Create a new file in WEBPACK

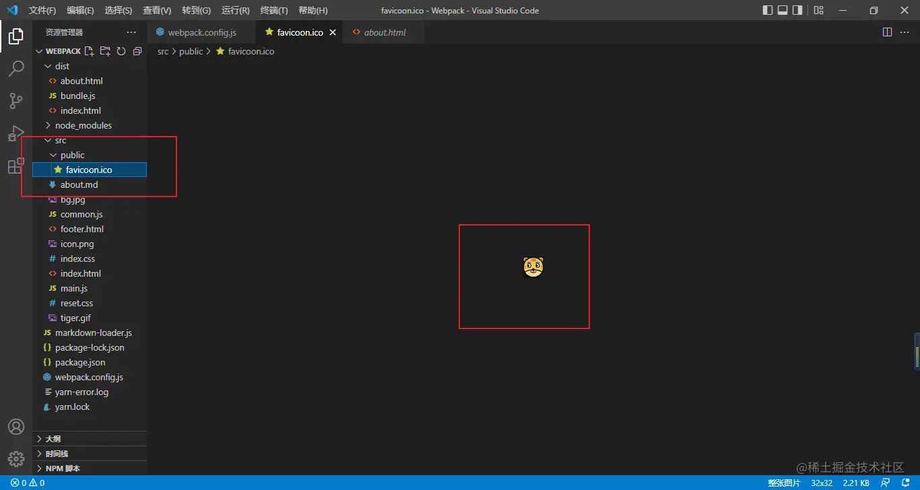[89, 51]
